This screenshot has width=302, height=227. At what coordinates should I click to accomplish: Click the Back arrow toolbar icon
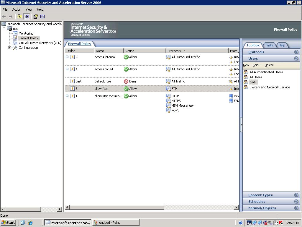pos(4,17)
